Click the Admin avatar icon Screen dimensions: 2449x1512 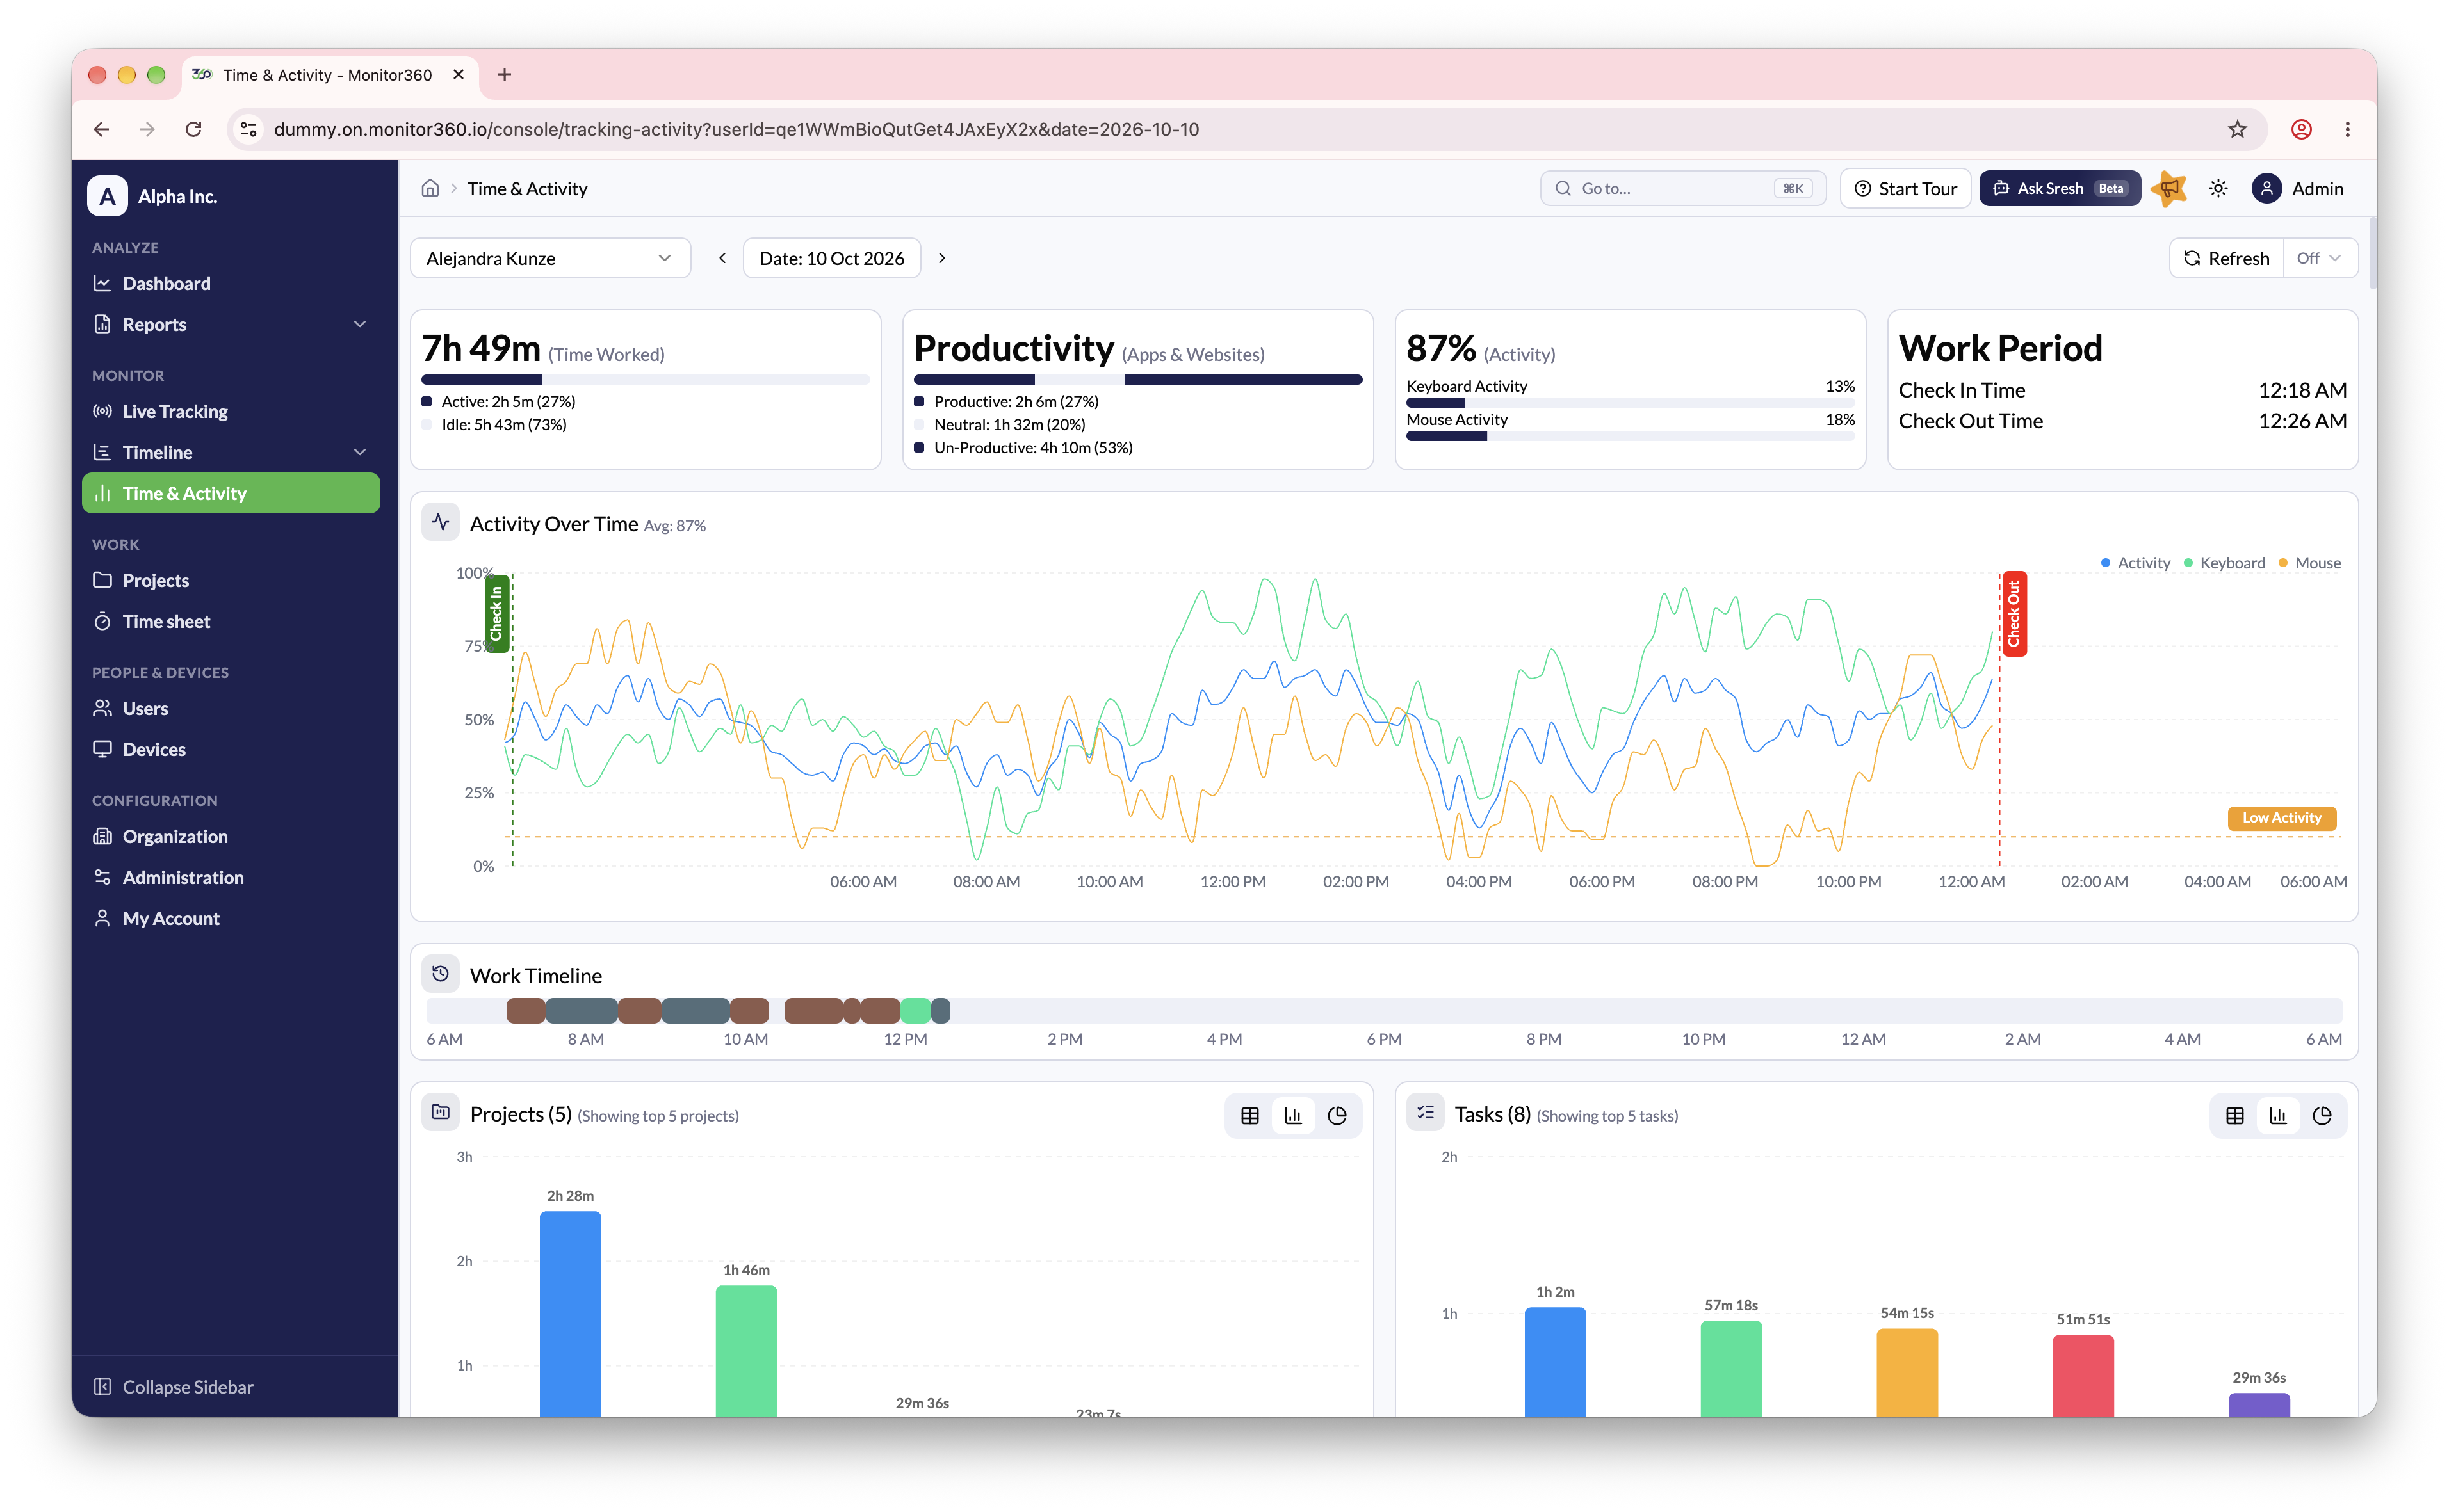coord(2266,188)
